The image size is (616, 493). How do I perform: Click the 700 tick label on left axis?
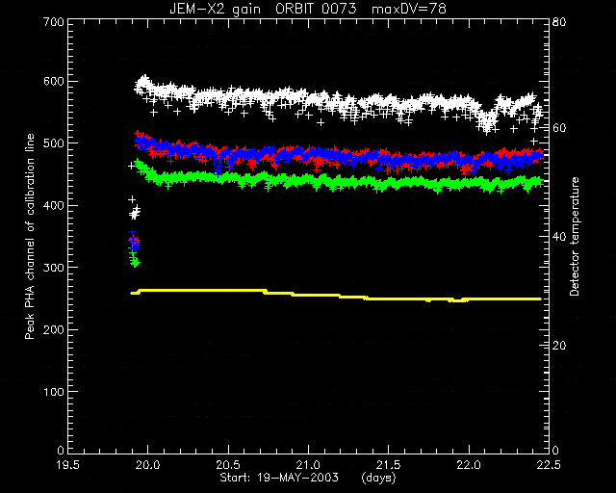click(53, 21)
